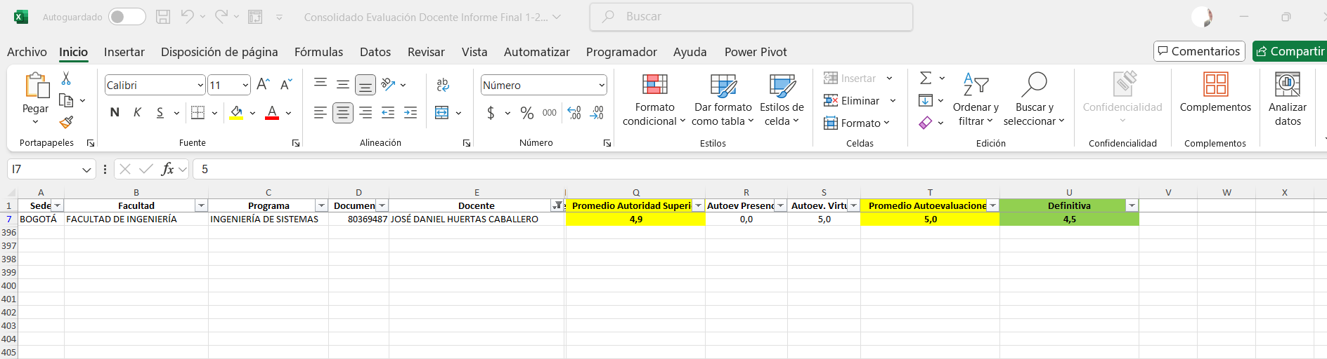Open the Datos ribbon tab
The height and width of the screenshot is (359, 1327).
375,52
